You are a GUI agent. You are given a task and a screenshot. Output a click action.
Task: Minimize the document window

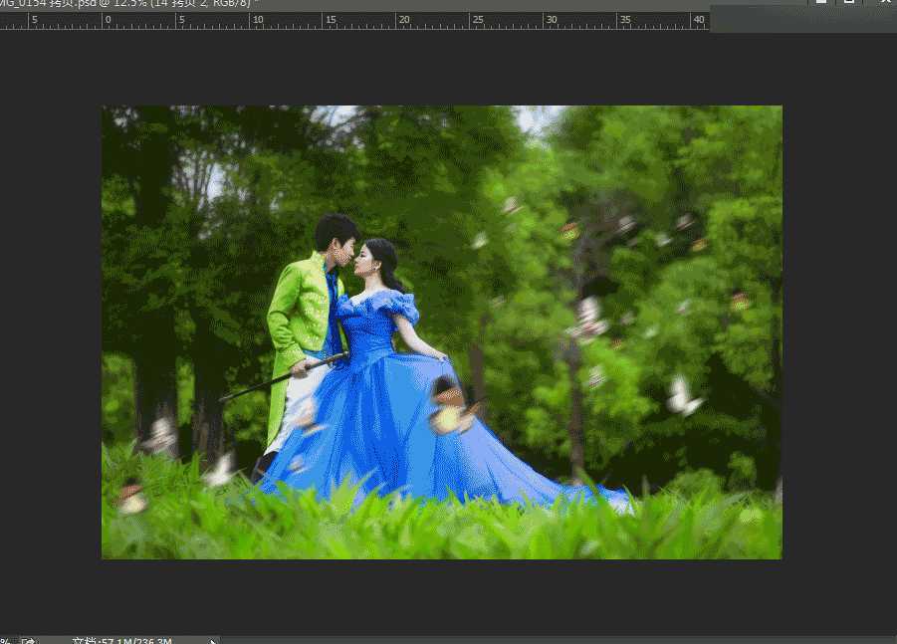click(820, 3)
